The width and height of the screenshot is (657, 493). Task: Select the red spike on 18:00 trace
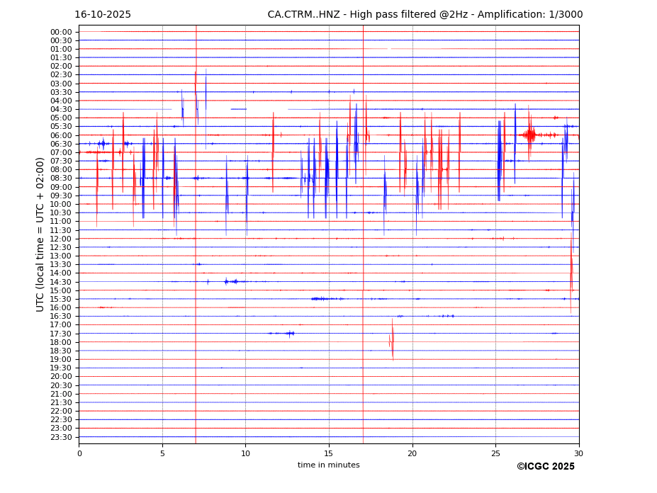click(392, 341)
